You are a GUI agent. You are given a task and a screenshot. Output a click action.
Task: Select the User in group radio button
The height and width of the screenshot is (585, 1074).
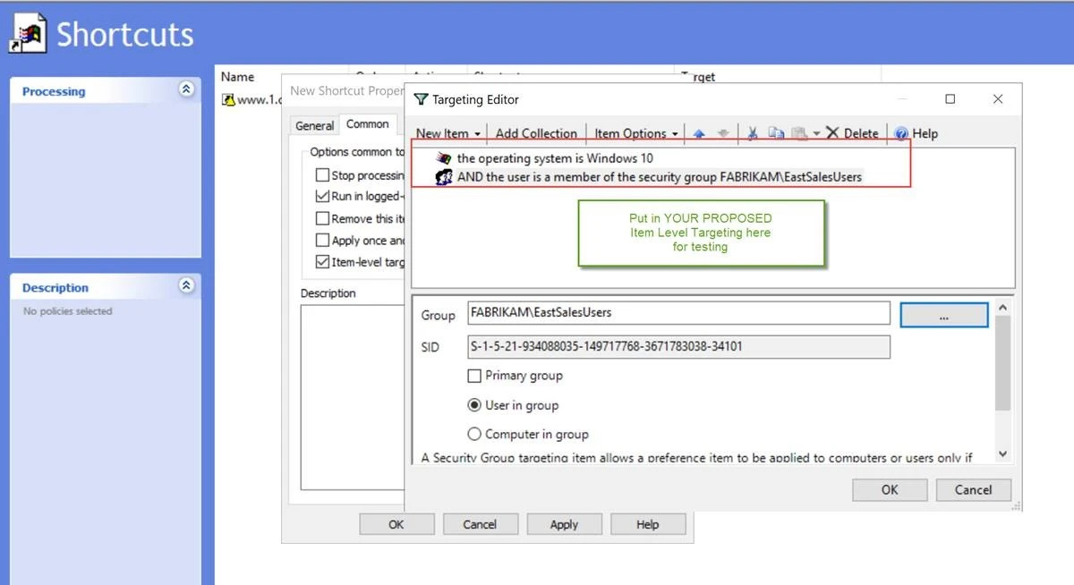(x=474, y=405)
